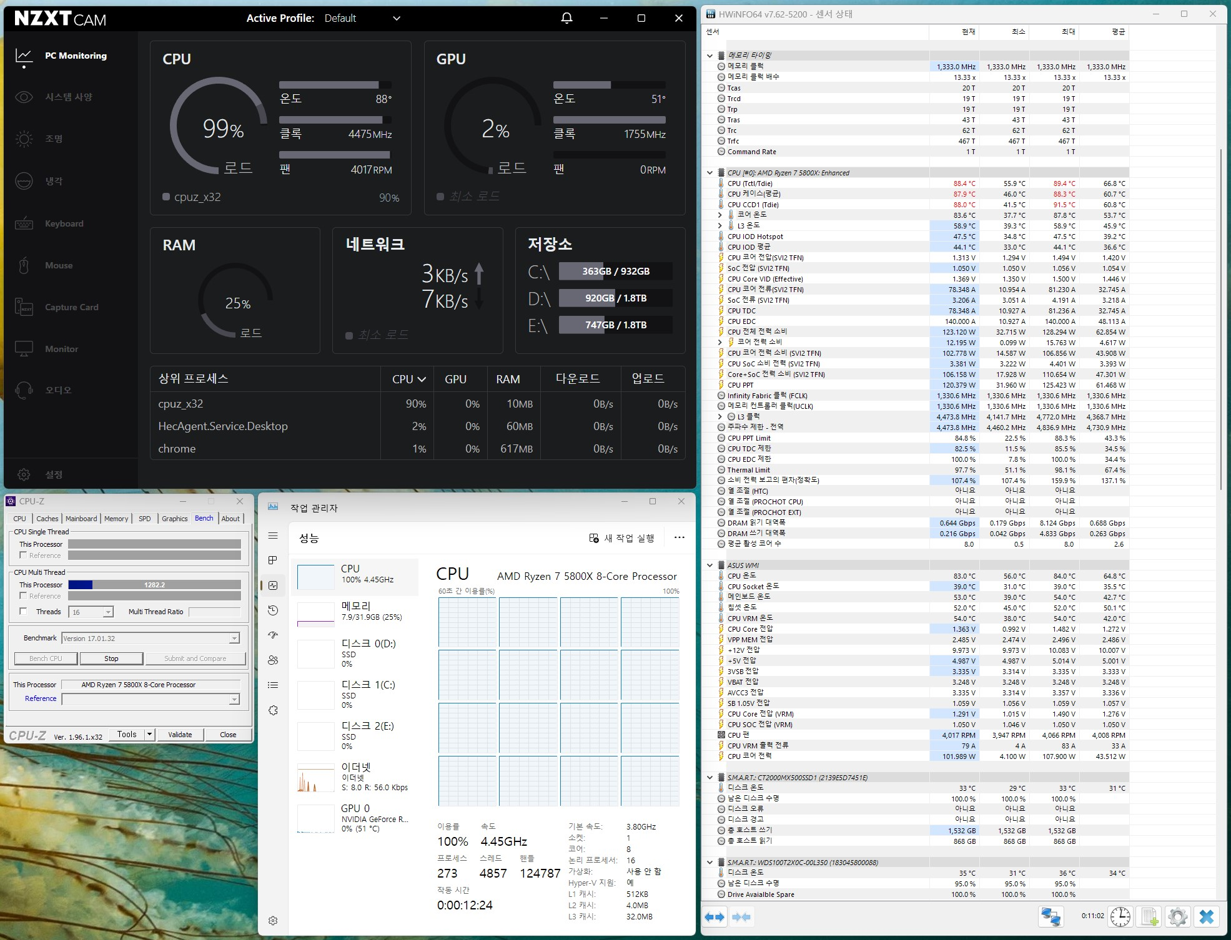The width and height of the screenshot is (1231, 940).
Task: Click the HWiNFO clock timer icon
Action: pyautogui.click(x=1120, y=916)
